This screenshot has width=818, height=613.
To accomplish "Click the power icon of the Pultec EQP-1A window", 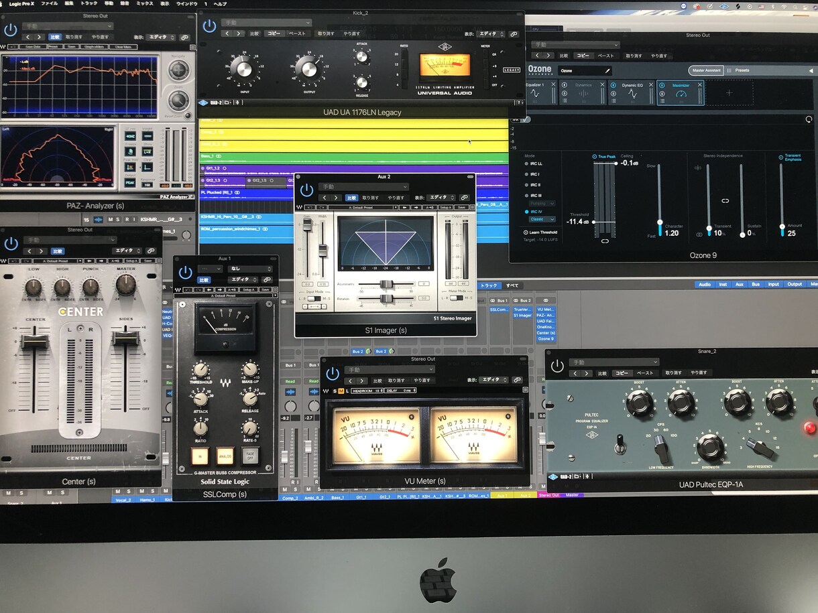I will pos(557,366).
